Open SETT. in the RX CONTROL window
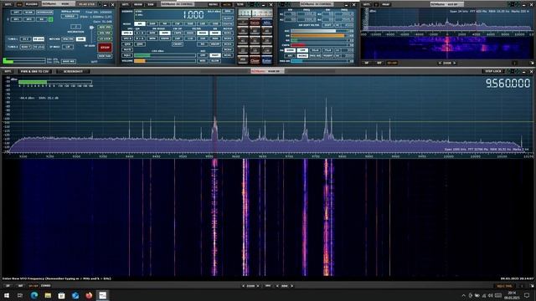This screenshot has height=301, width=536. pyautogui.click(x=126, y=4)
